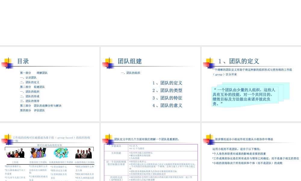Click 一、团队的组织 subtitle under 团队组建
The image size is (301, 181).
point(131,73)
